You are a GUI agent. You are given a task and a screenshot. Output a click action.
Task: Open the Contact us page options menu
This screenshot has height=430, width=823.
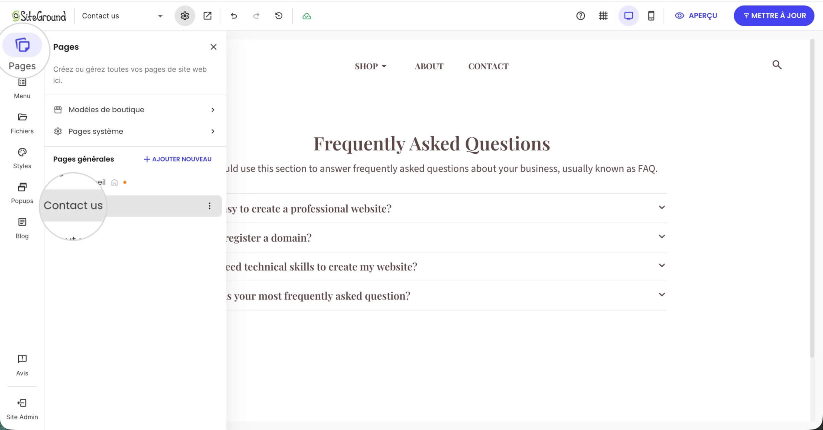210,206
